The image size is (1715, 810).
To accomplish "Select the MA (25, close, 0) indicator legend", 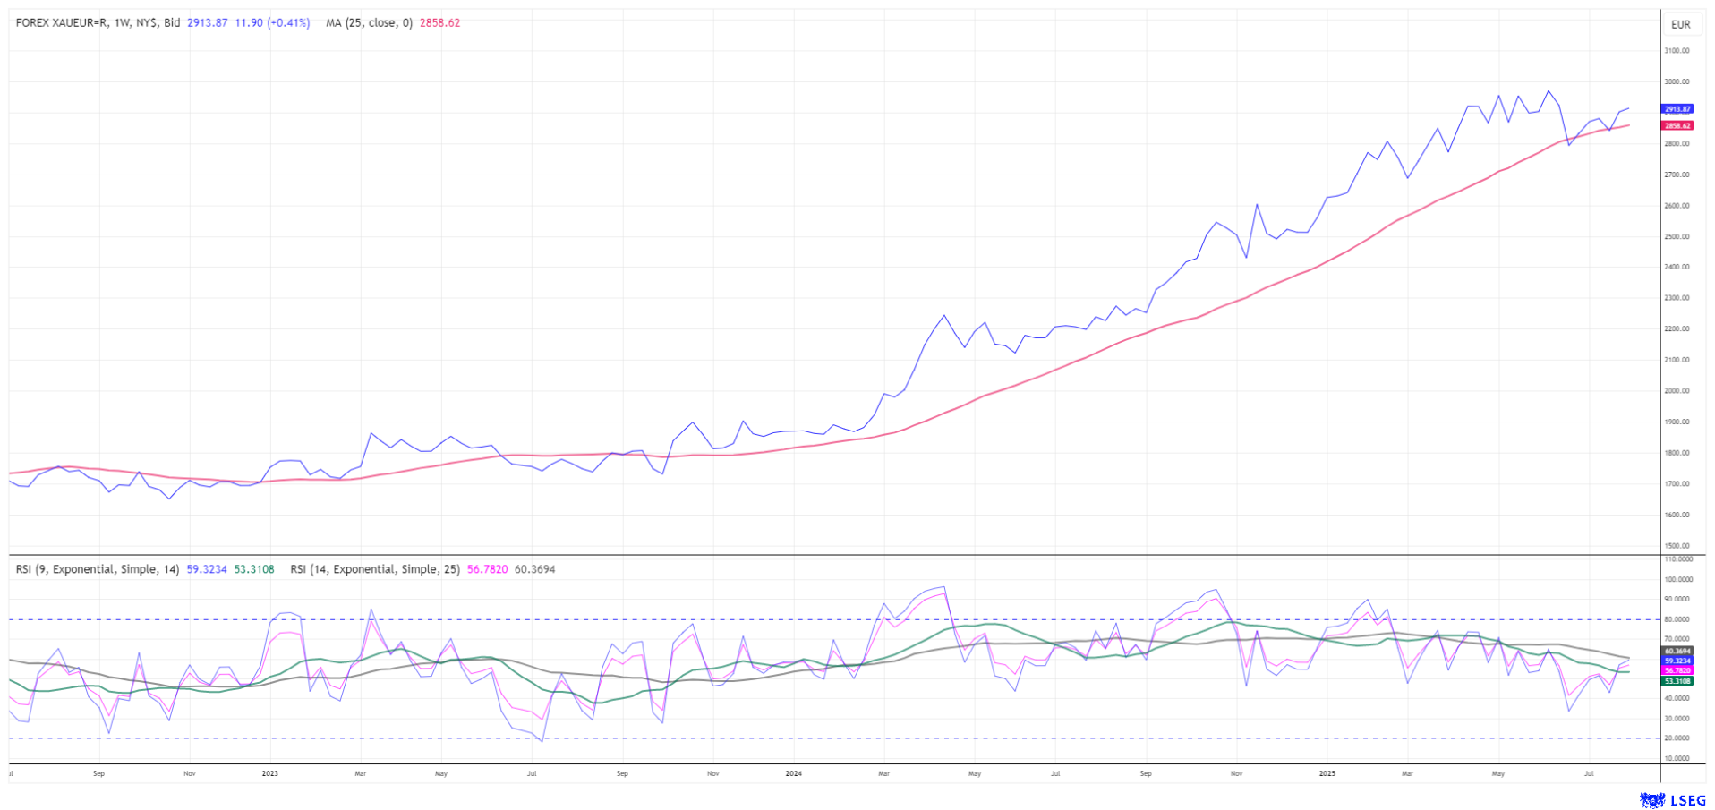I will click(369, 23).
